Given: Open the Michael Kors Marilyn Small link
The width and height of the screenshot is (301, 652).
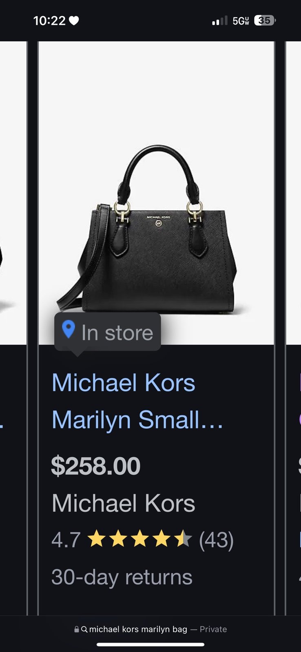Looking at the screenshot, I should 137,401.
